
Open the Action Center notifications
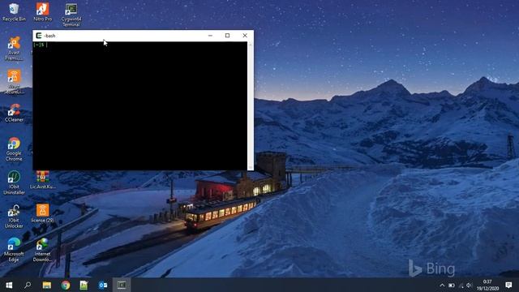click(x=508, y=286)
